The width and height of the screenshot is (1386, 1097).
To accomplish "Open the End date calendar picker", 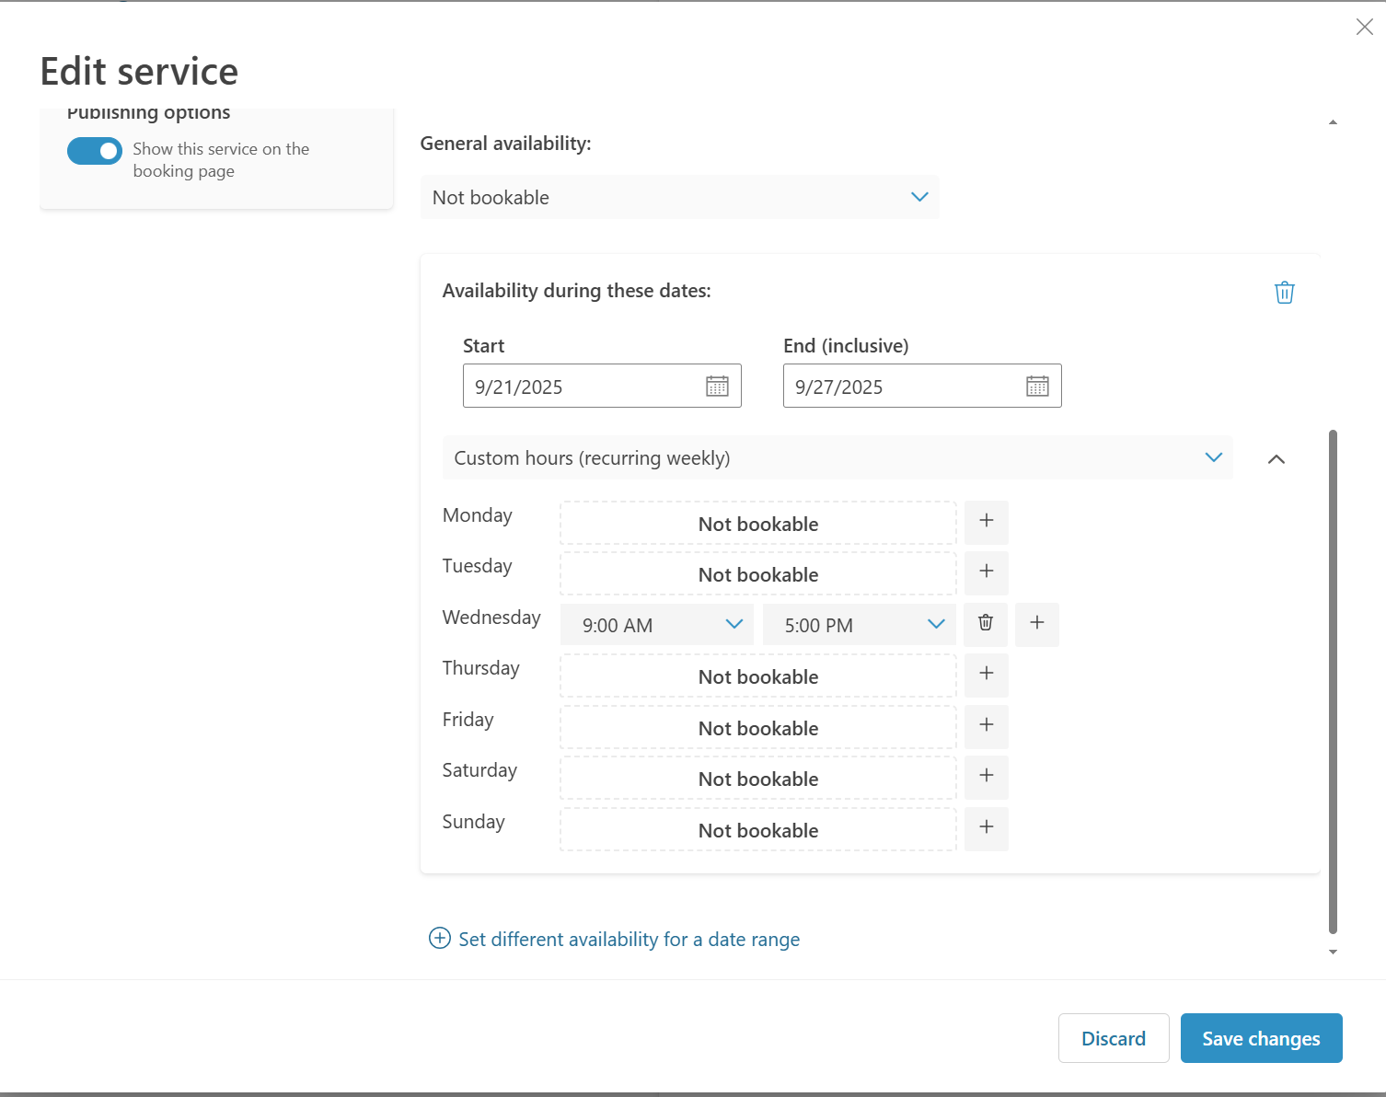I will [x=1037, y=387].
